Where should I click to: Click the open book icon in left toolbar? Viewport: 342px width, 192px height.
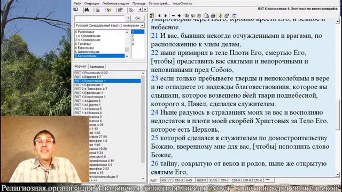pyautogui.click(x=76, y=10)
